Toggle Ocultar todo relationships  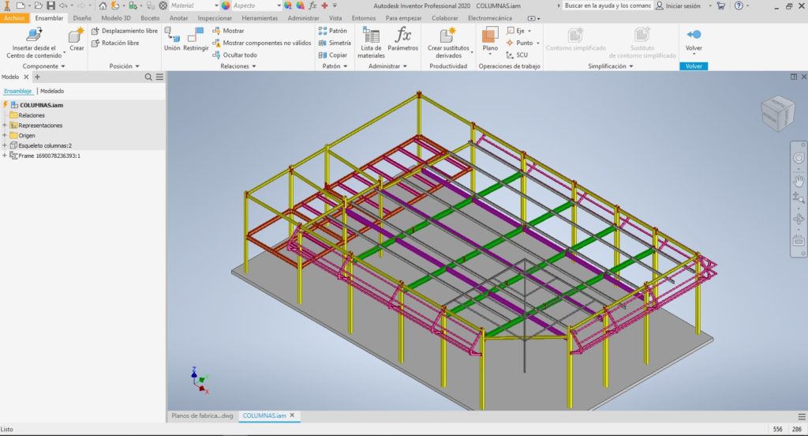pyautogui.click(x=234, y=55)
